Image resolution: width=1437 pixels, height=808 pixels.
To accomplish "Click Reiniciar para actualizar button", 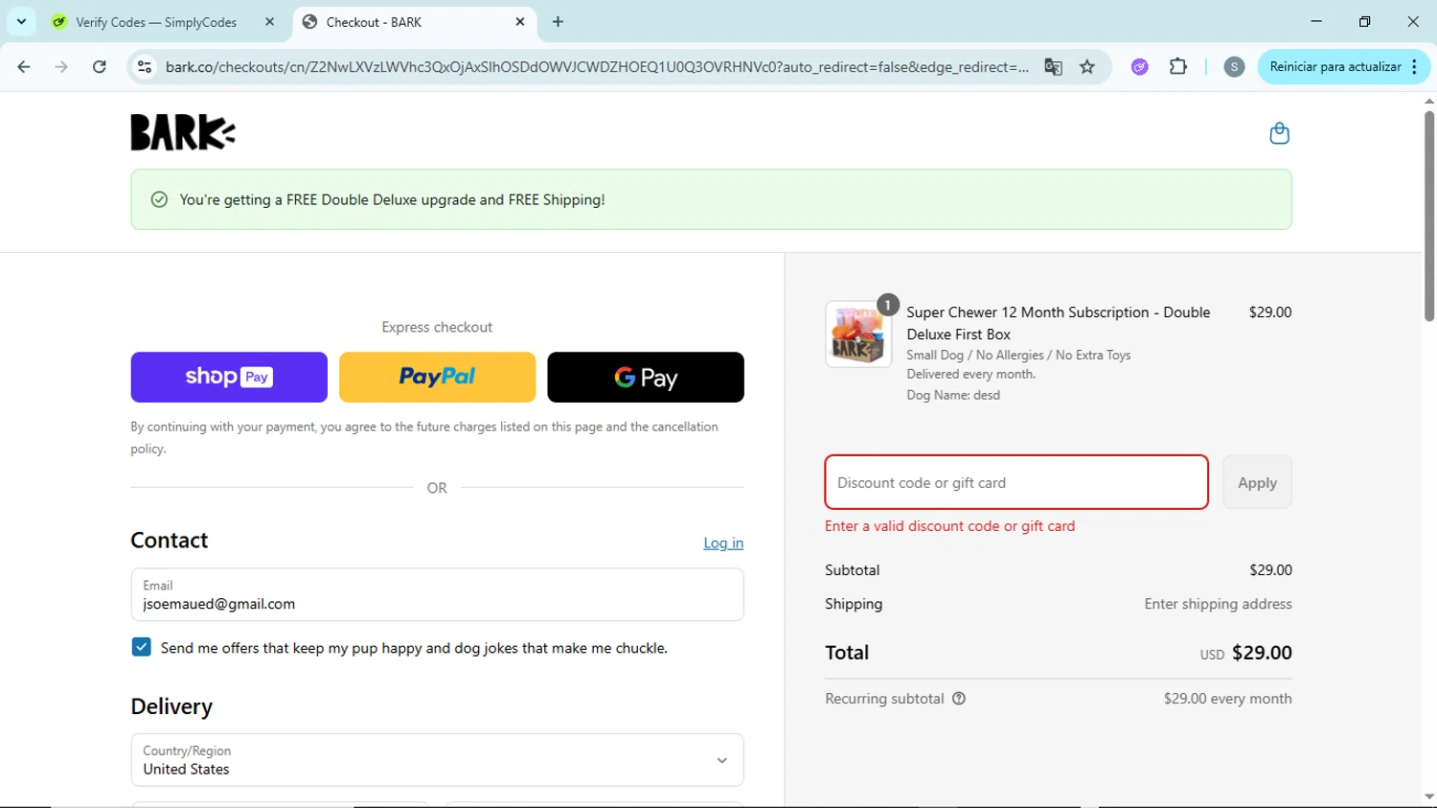I will [1335, 67].
